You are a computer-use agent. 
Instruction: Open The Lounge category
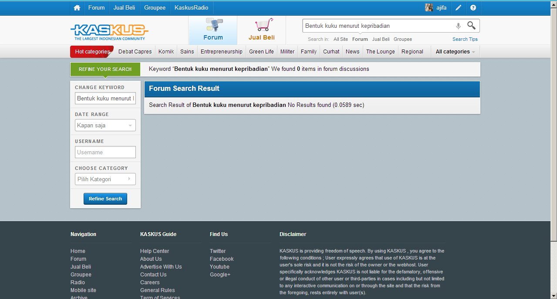point(380,52)
